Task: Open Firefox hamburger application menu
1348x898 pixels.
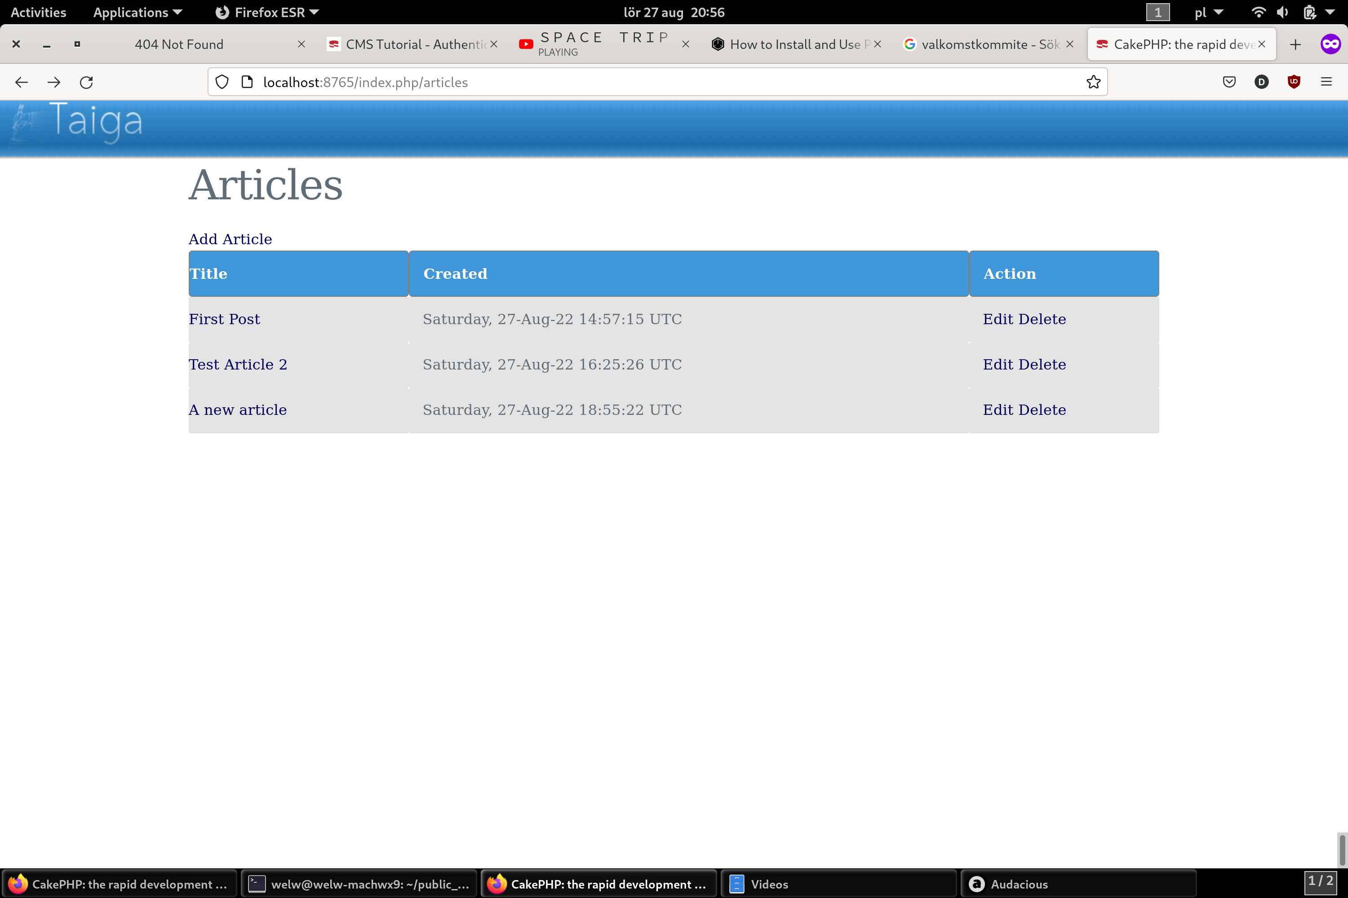Action: 1326,83
